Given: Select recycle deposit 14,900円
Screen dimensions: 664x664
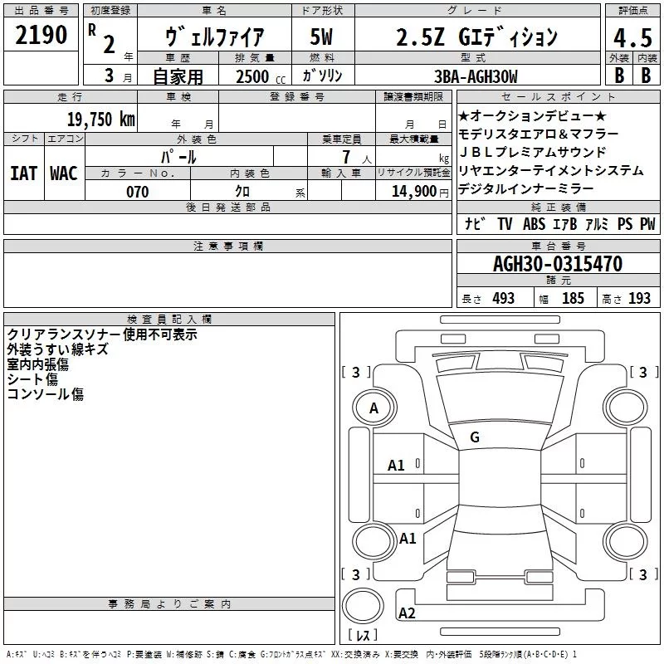Looking at the screenshot, I should pos(420,192).
